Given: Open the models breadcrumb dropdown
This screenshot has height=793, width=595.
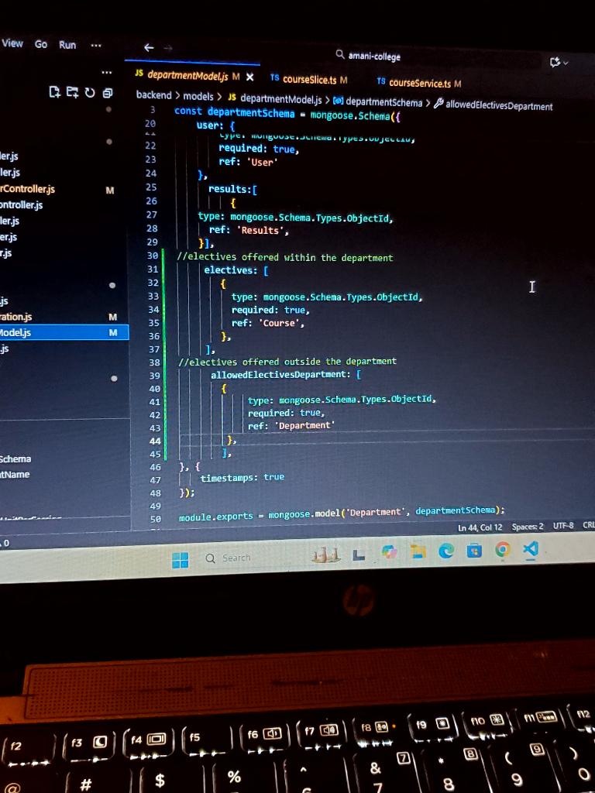Looking at the screenshot, I should [x=198, y=96].
